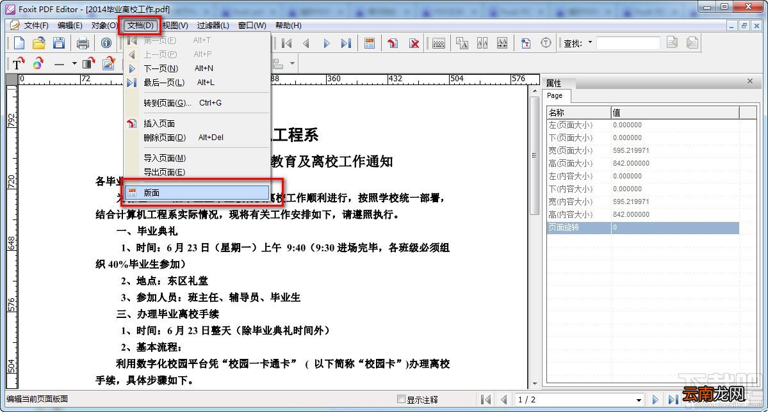Image resolution: width=768 pixels, height=412 pixels.
Task: Click the delete page icon with red X
Action: 414,44
